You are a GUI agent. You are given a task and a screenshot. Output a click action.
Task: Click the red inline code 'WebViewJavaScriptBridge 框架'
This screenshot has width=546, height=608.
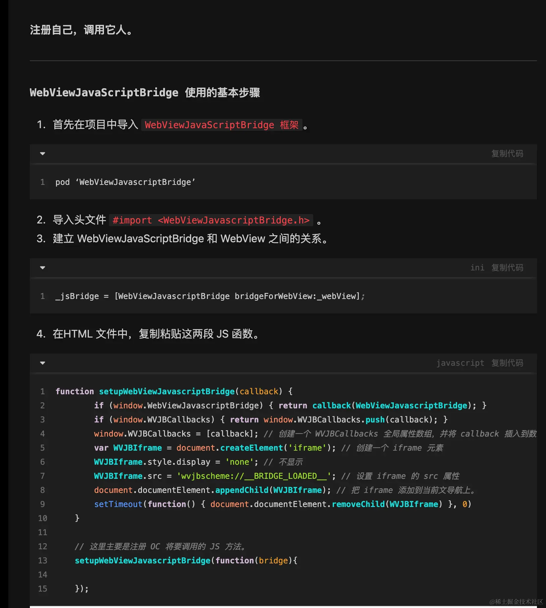(x=222, y=125)
